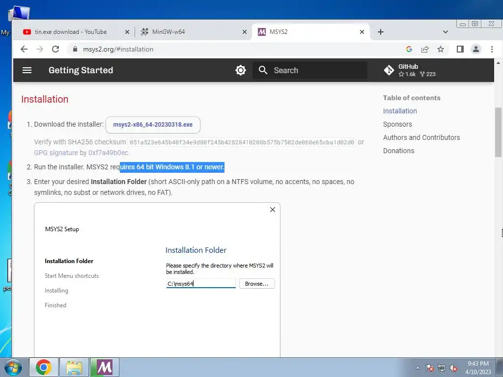Open the Chrome three-dot menu
The image size is (503, 377).
point(492,49)
